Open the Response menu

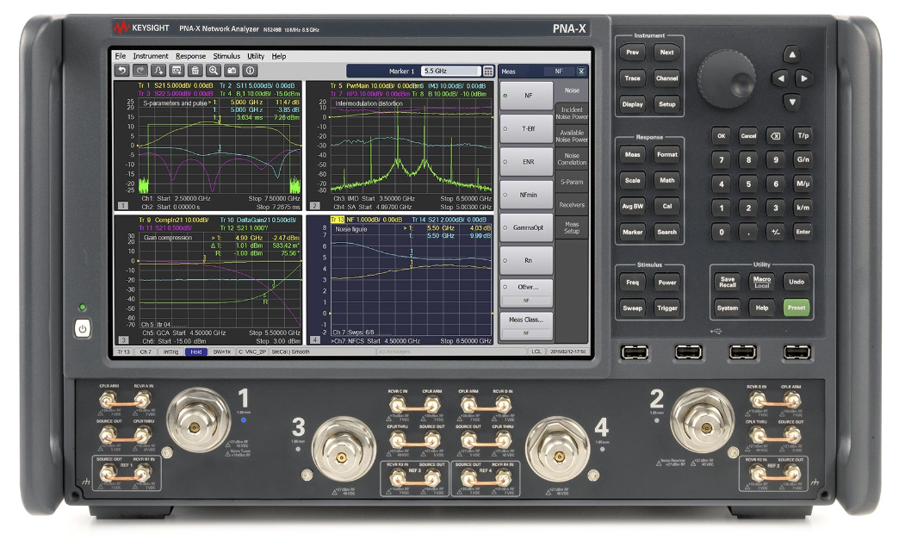tap(190, 56)
